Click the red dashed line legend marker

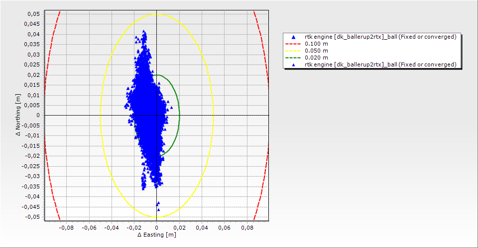click(293, 44)
